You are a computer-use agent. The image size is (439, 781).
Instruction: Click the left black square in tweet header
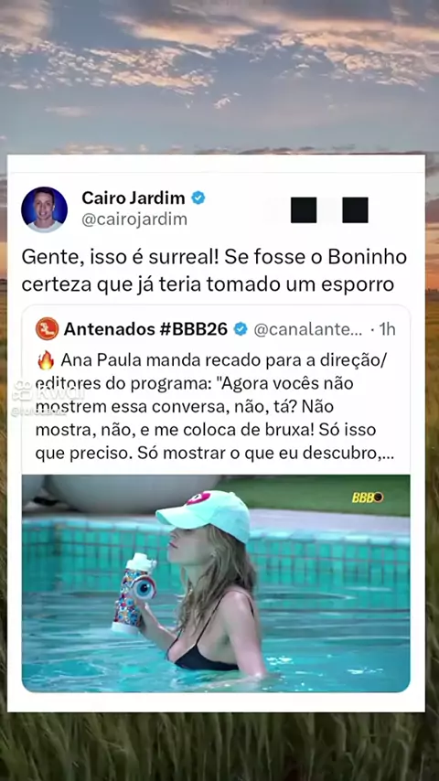click(x=304, y=209)
